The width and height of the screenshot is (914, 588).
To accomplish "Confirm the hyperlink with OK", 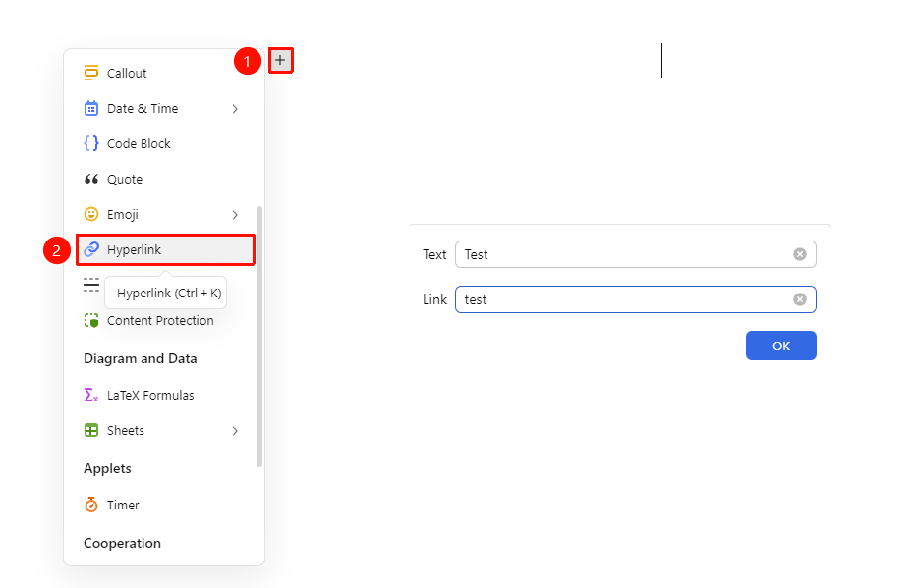I will tap(780, 346).
